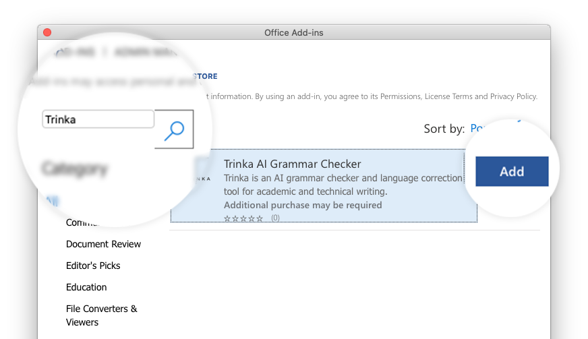
Task: Select the Editor's Picks category
Action: 93,266
